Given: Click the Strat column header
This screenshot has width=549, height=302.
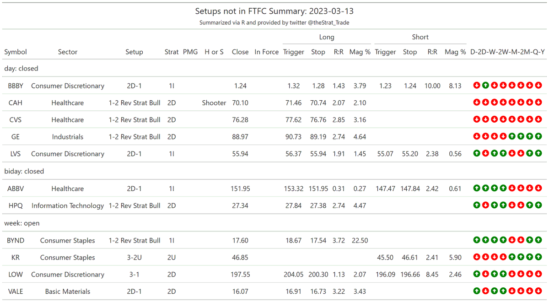Looking at the screenshot, I should point(172,52).
